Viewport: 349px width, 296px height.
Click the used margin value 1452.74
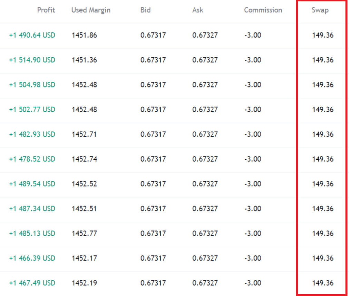pyautogui.click(x=84, y=159)
